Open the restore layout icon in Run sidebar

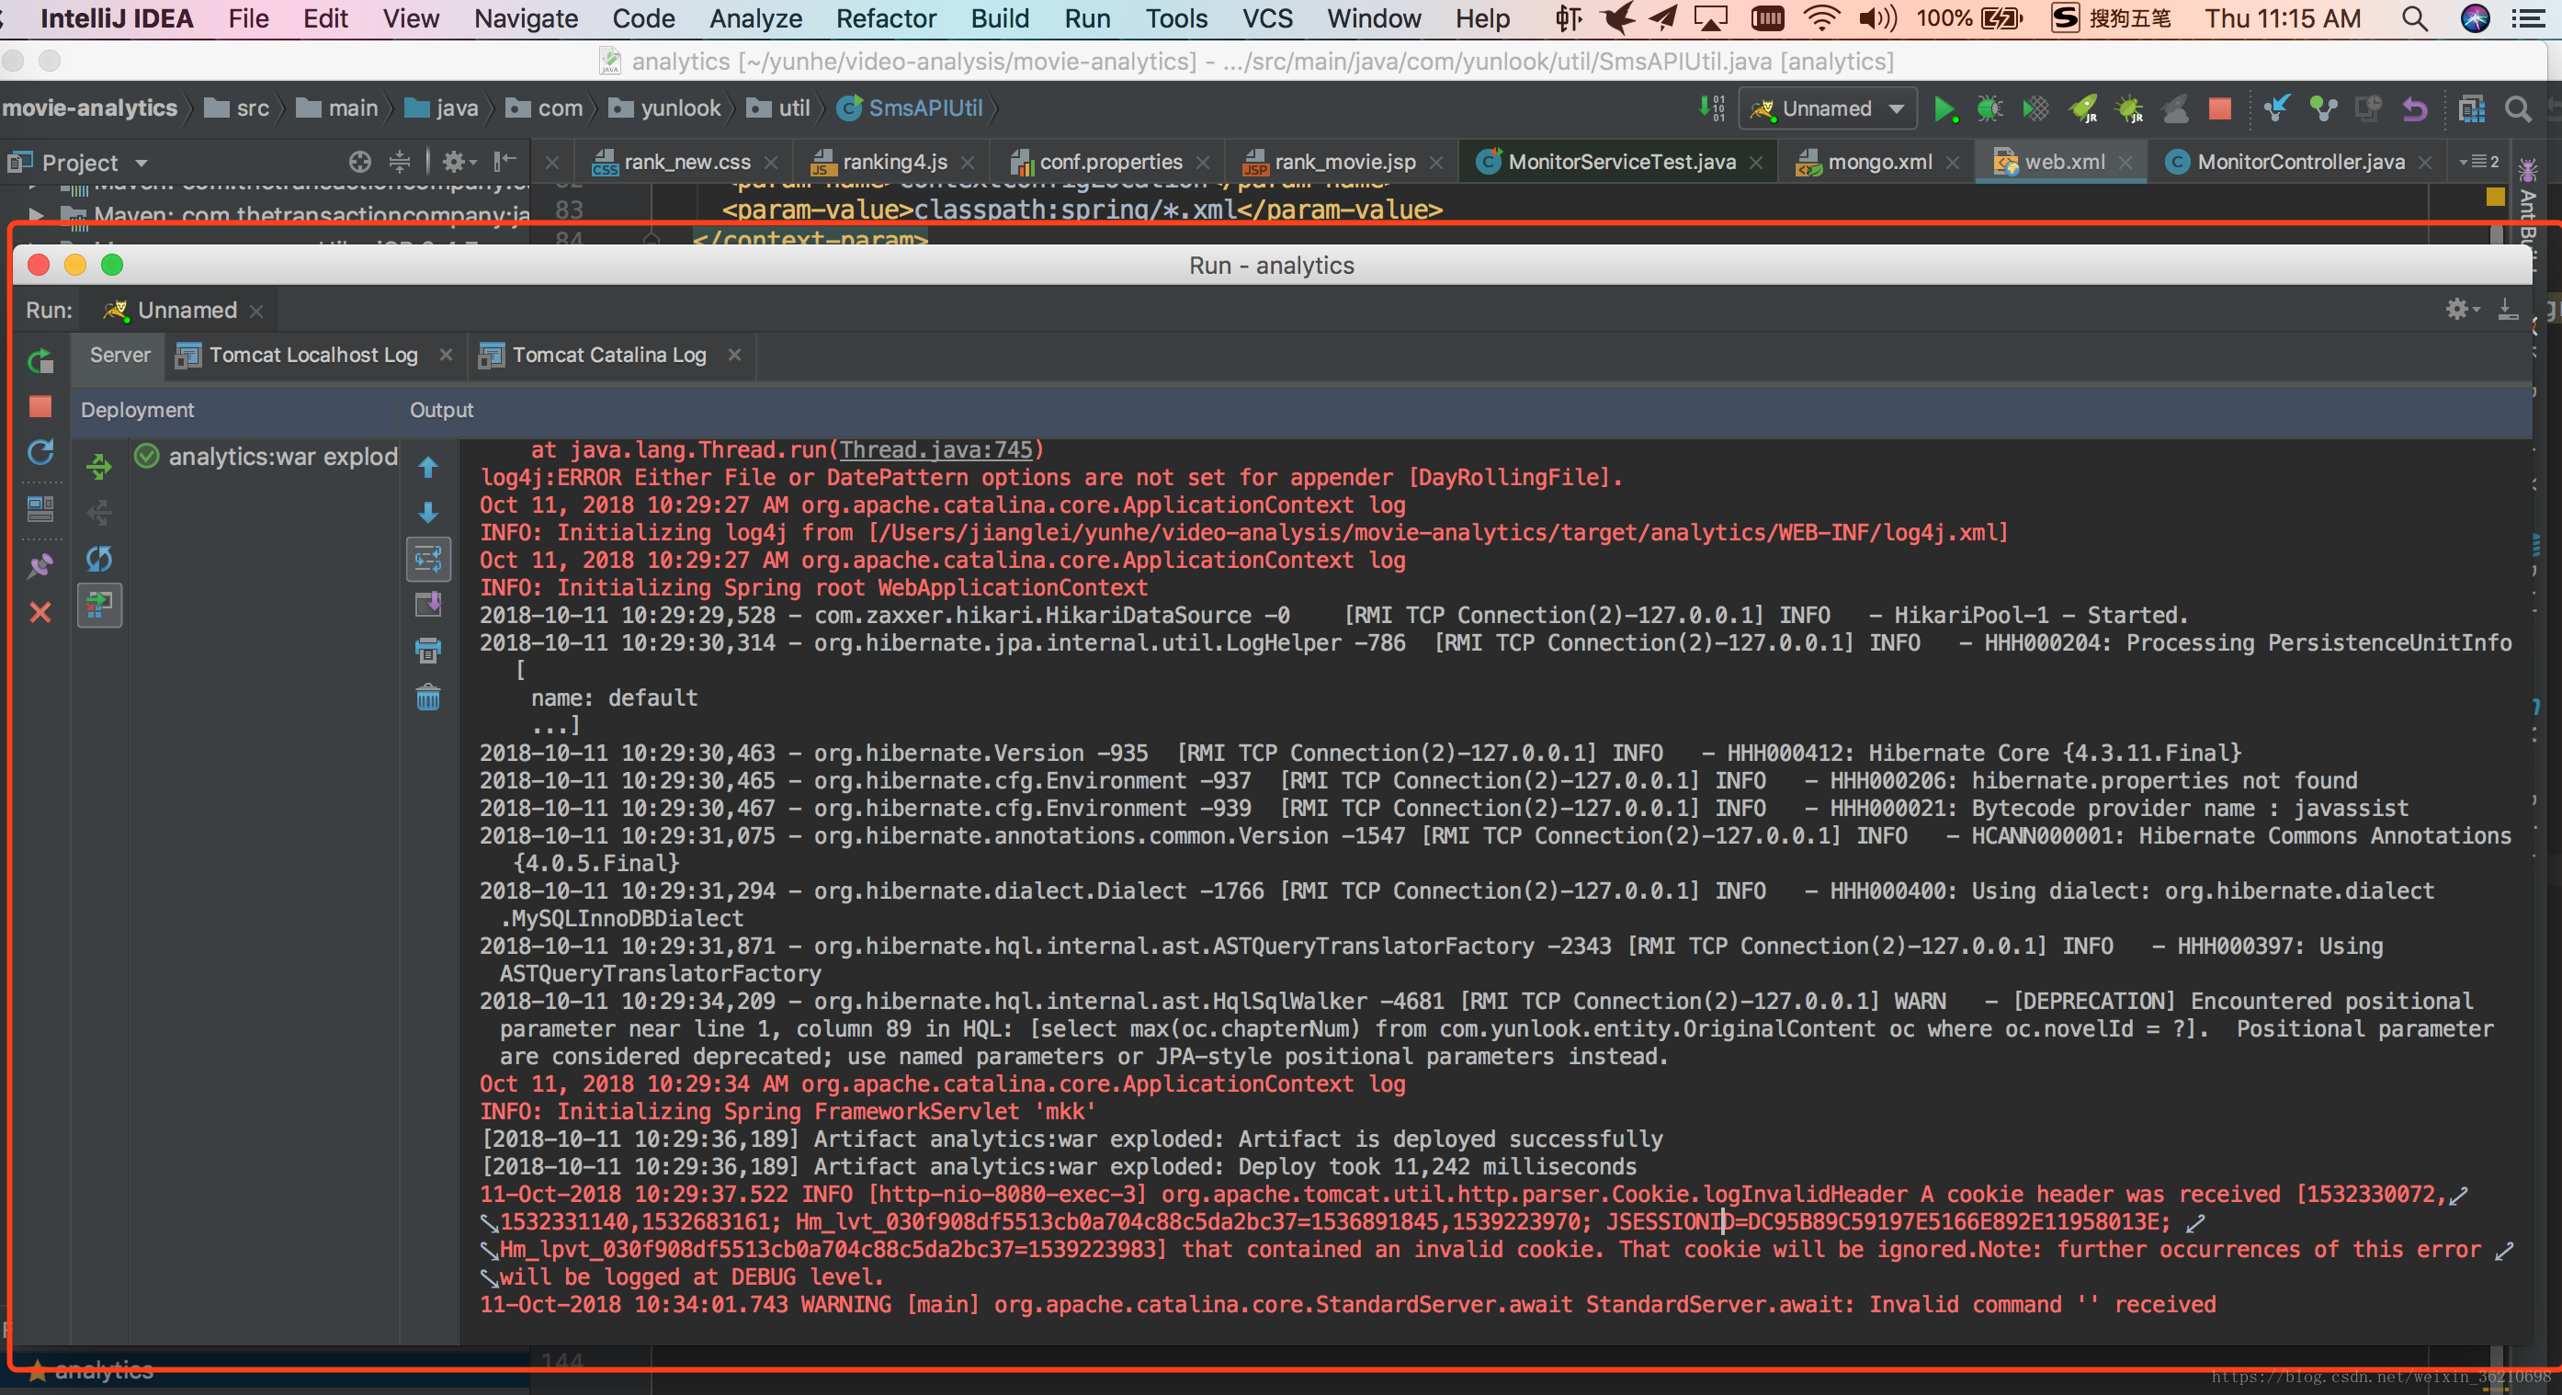tap(40, 509)
